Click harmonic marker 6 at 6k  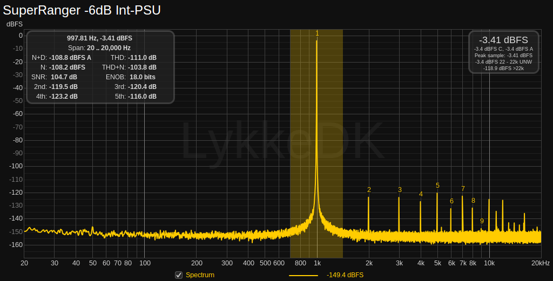click(x=451, y=201)
